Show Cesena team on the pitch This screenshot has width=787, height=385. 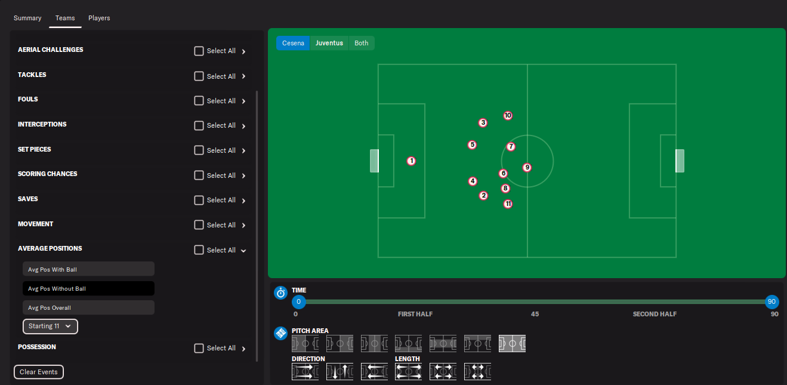point(293,43)
